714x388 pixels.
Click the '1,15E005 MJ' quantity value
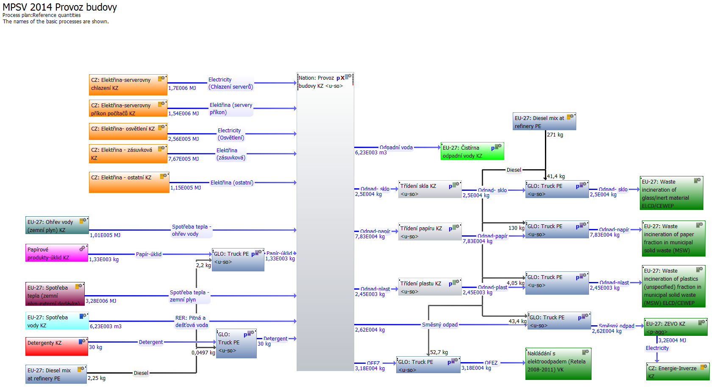point(186,188)
